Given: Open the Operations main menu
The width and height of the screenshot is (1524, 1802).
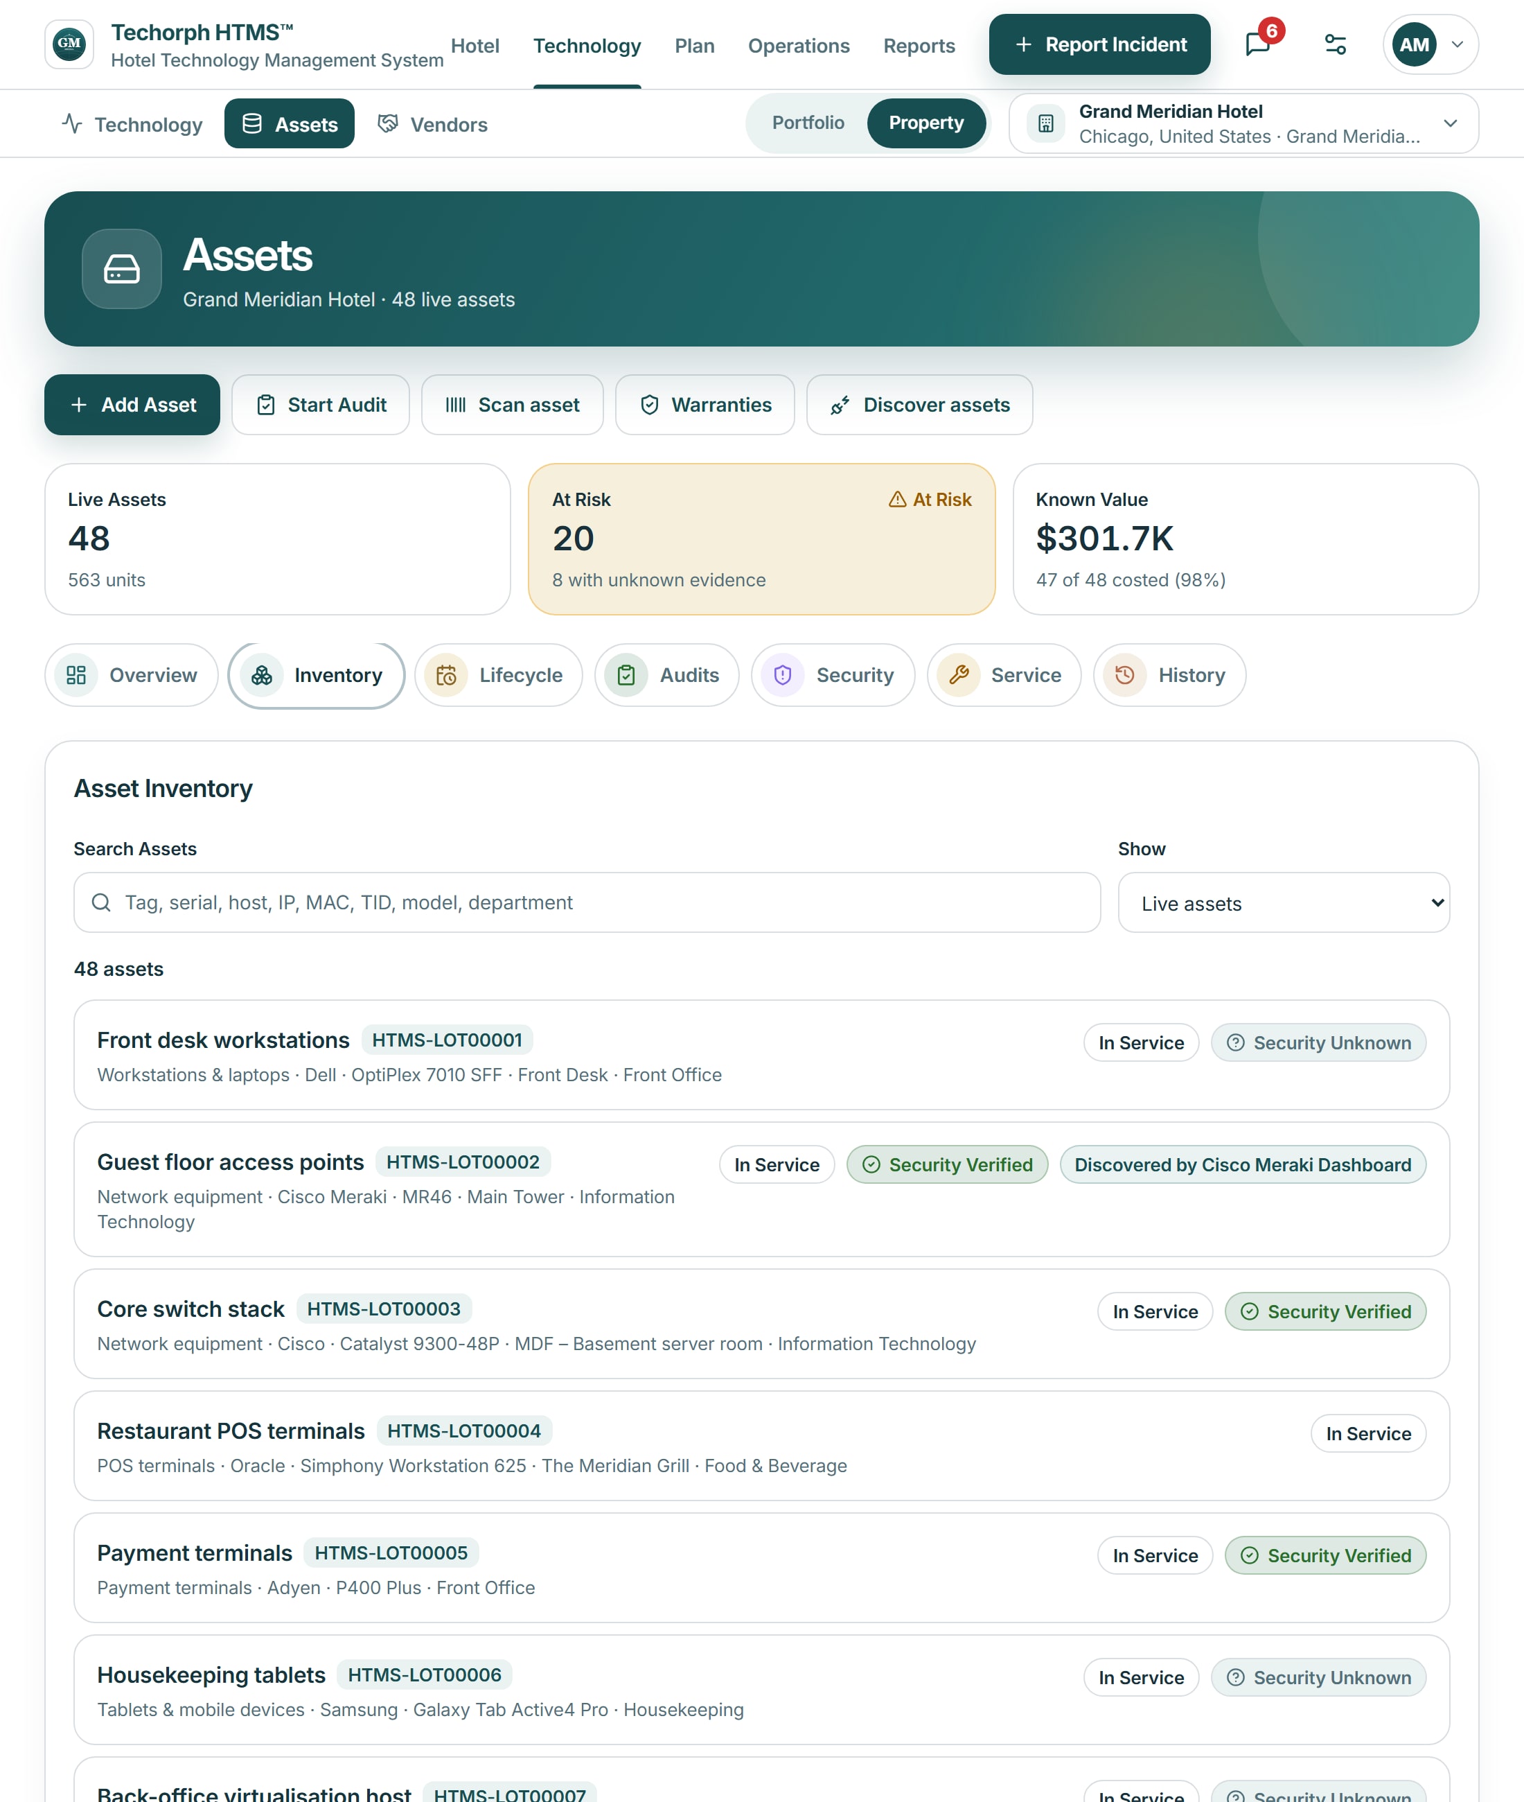Looking at the screenshot, I should [798, 45].
